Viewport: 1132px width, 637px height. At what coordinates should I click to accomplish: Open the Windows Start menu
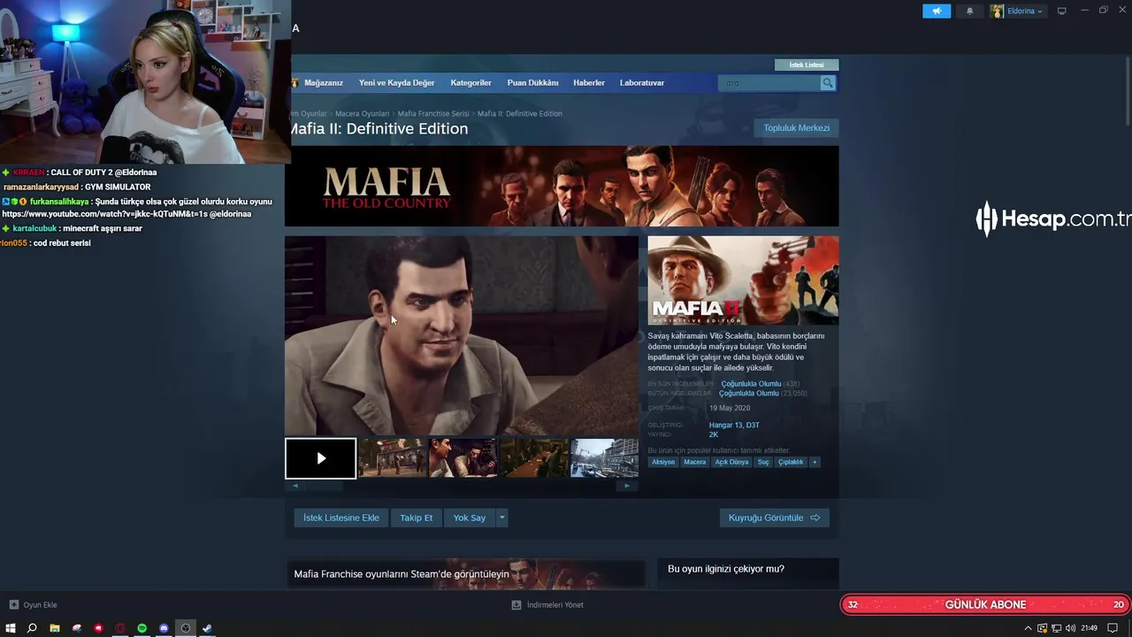[x=10, y=628]
